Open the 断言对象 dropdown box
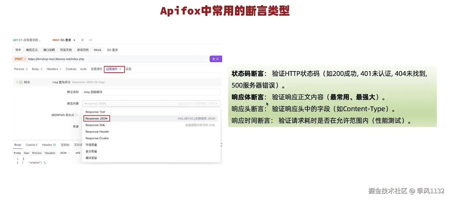This screenshot has height=200, width=450. coord(151,103)
